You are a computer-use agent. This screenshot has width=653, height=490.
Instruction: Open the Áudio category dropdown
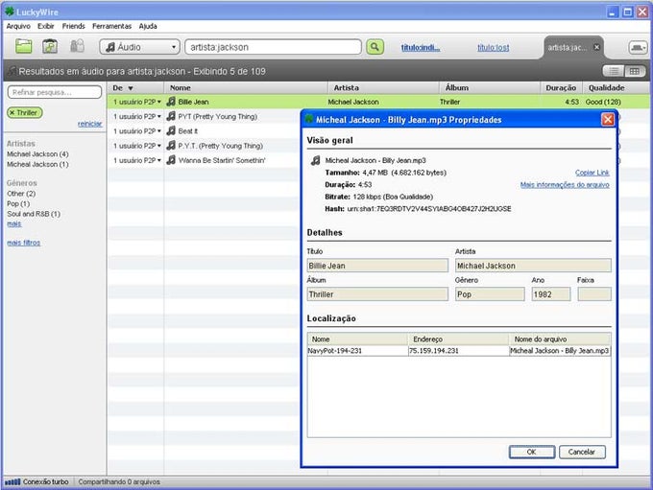click(139, 47)
